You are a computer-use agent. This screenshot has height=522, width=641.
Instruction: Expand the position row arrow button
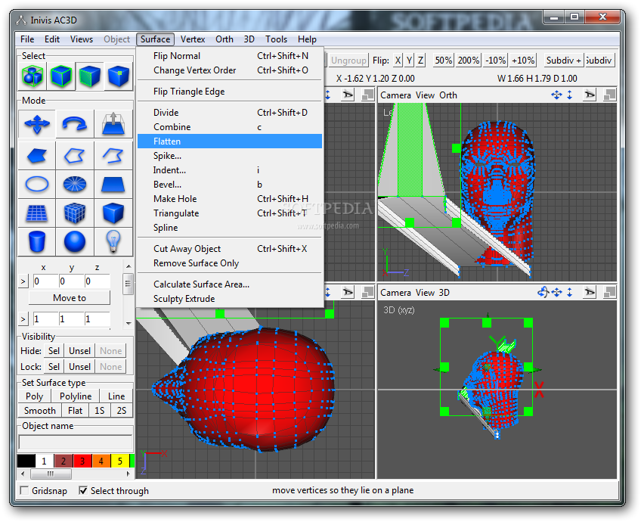coord(23,281)
